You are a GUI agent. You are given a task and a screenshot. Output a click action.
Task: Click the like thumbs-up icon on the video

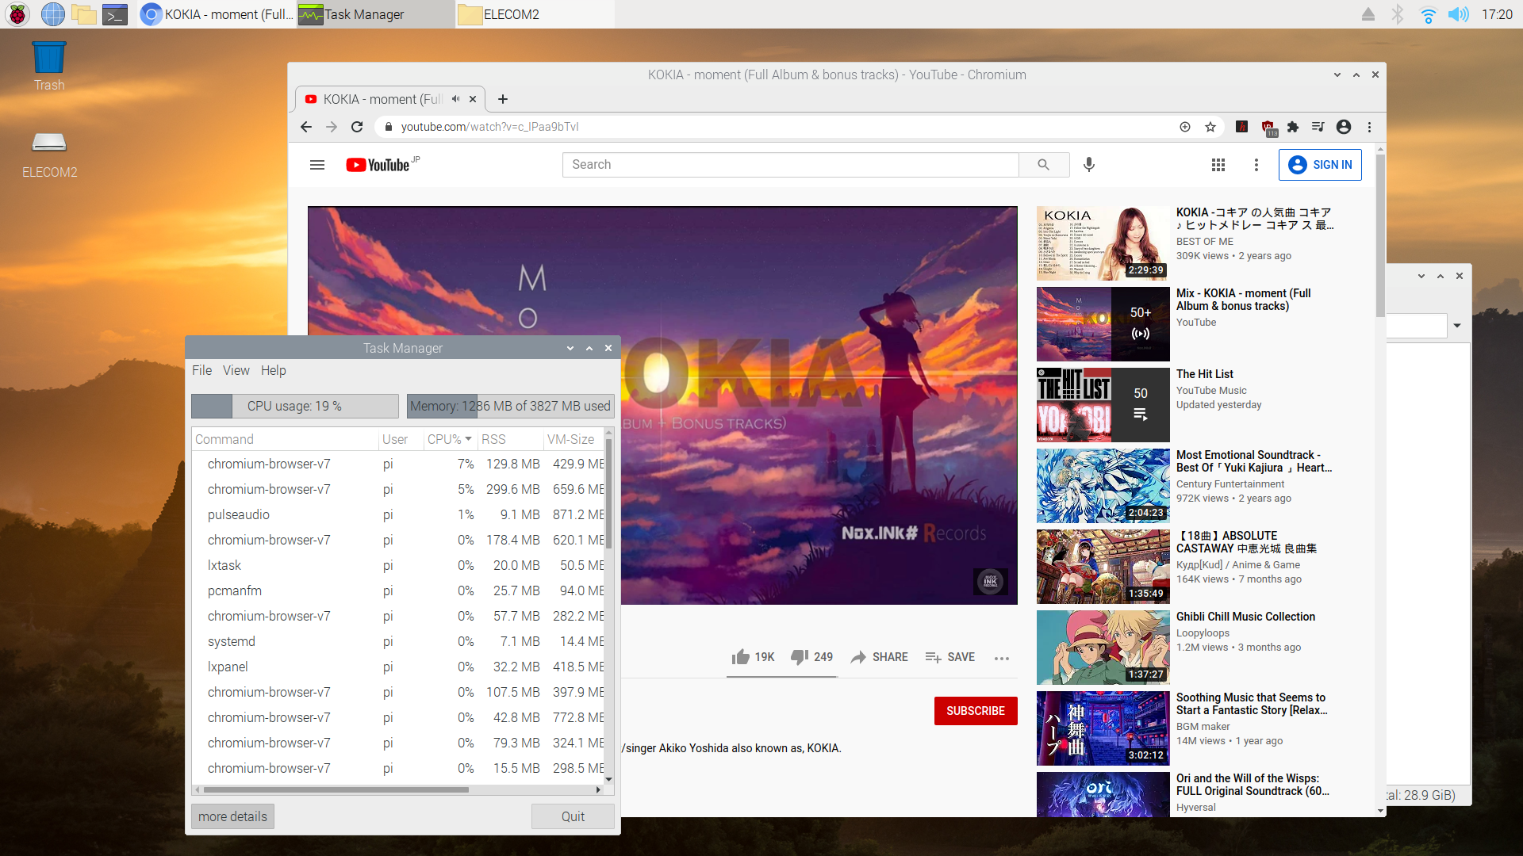tap(741, 657)
